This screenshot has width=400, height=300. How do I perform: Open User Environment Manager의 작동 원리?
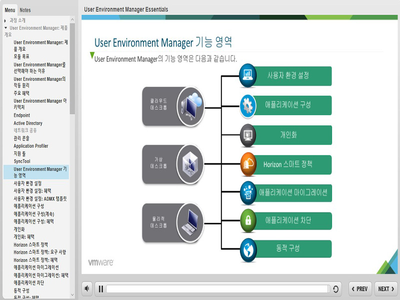coord(40,82)
